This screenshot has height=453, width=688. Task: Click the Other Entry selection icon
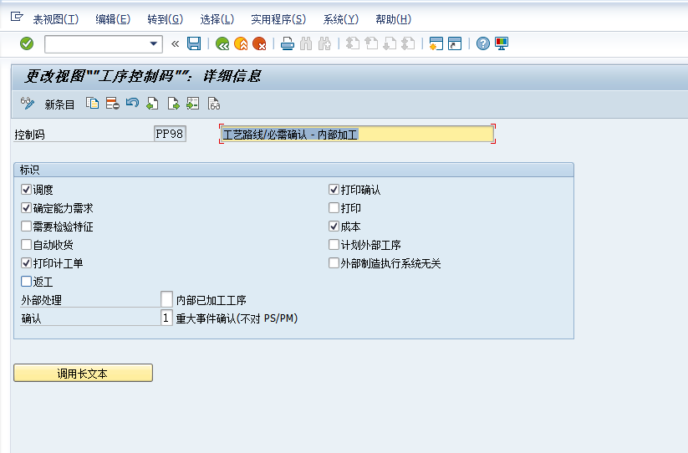click(192, 104)
